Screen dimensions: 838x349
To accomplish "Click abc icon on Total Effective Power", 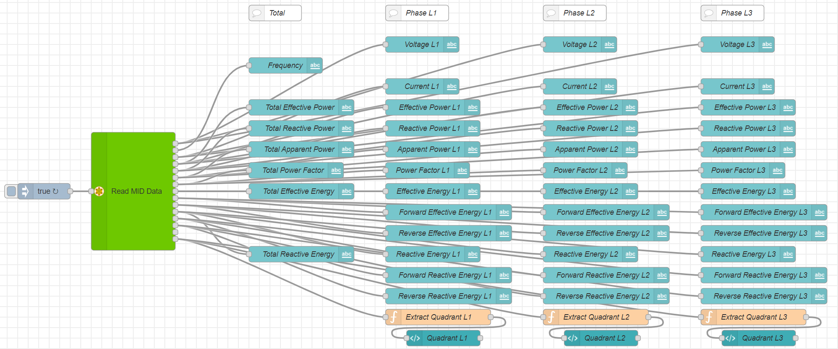I will coord(346,107).
